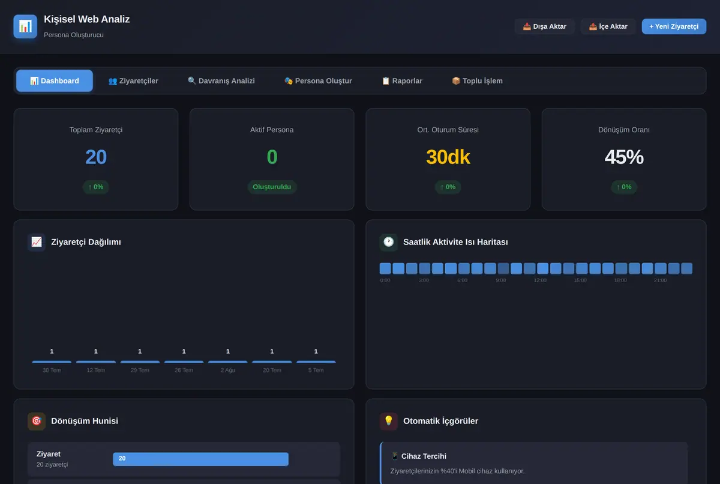Image resolution: width=720 pixels, height=484 pixels.
Task: Click the Dışa Aktar export button
Action: pos(545,26)
